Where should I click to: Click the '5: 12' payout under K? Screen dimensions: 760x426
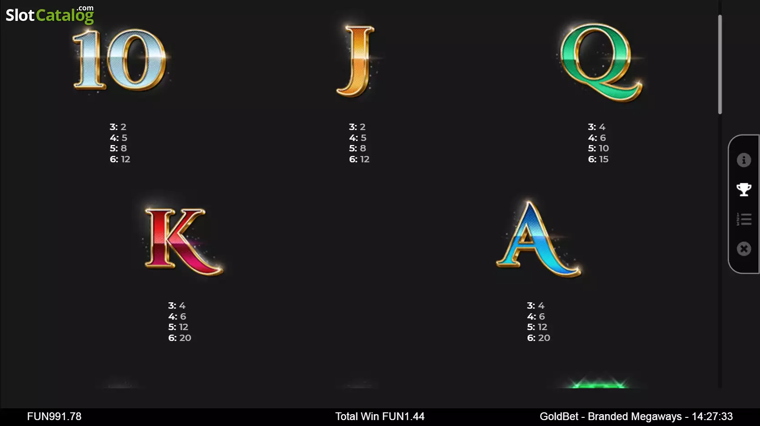[178, 327]
